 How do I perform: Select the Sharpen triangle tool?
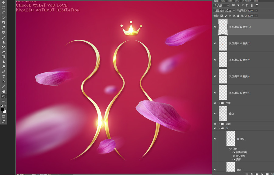click(3, 62)
